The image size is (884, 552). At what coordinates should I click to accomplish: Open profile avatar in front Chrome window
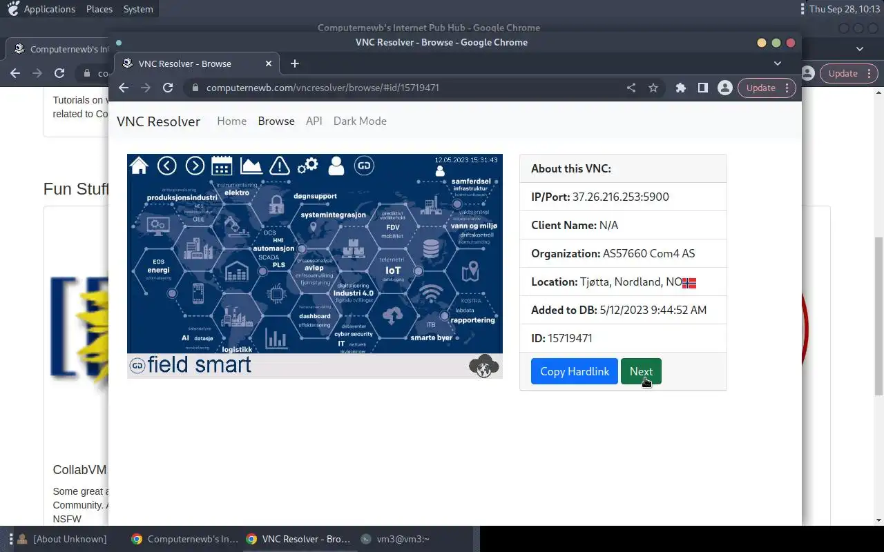tap(724, 88)
